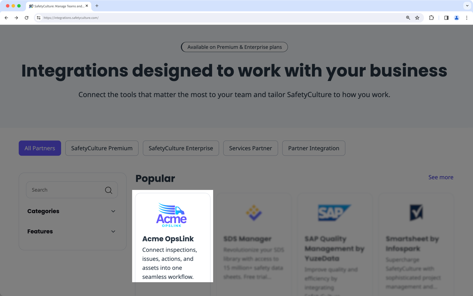This screenshot has width=473, height=296.
Task: Click the 'Connect the tools that matter' subtitle
Action: tap(234, 95)
